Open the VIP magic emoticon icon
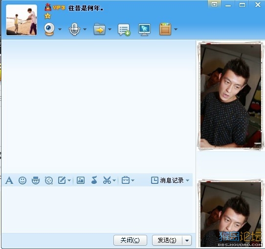The width and height of the screenshot is (265, 249). click(x=36, y=181)
